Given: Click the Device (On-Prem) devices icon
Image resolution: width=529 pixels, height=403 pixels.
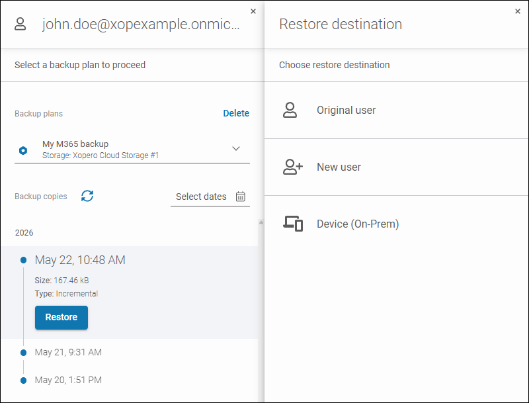Looking at the screenshot, I should pyautogui.click(x=293, y=224).
